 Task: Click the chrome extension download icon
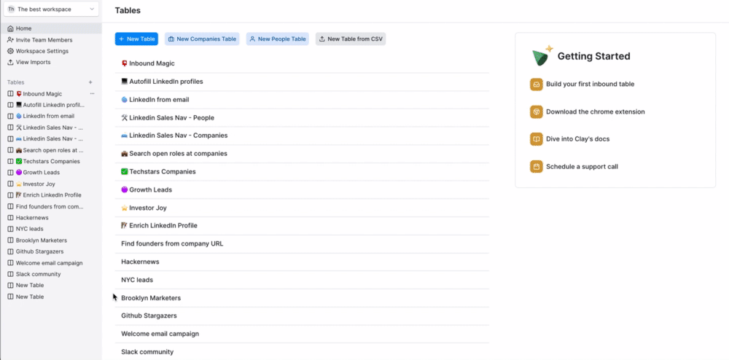click(x=536, y=111)
